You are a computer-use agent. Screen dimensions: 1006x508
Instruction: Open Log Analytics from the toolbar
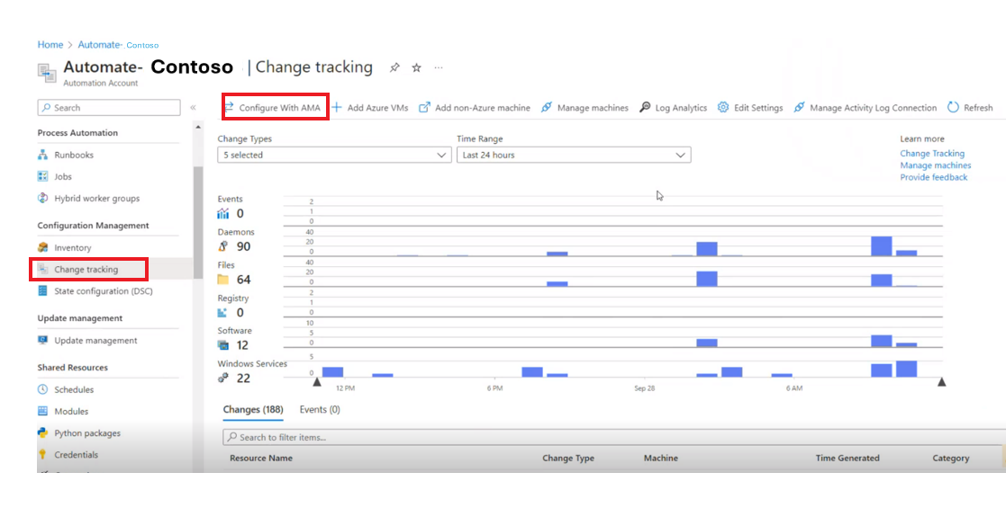click(674, 108)
